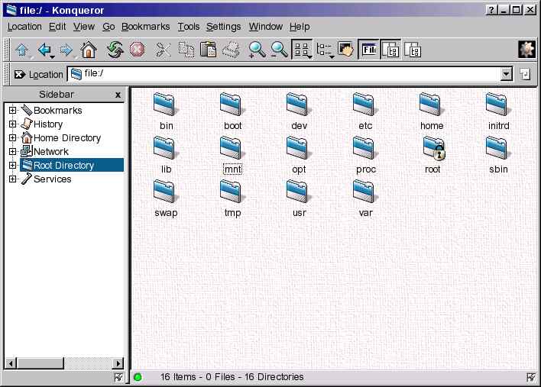The height and width of the screenshot is (387, 541).
Task: Click the middle view profile toolbar icon
Action: [x=390, y=50]
